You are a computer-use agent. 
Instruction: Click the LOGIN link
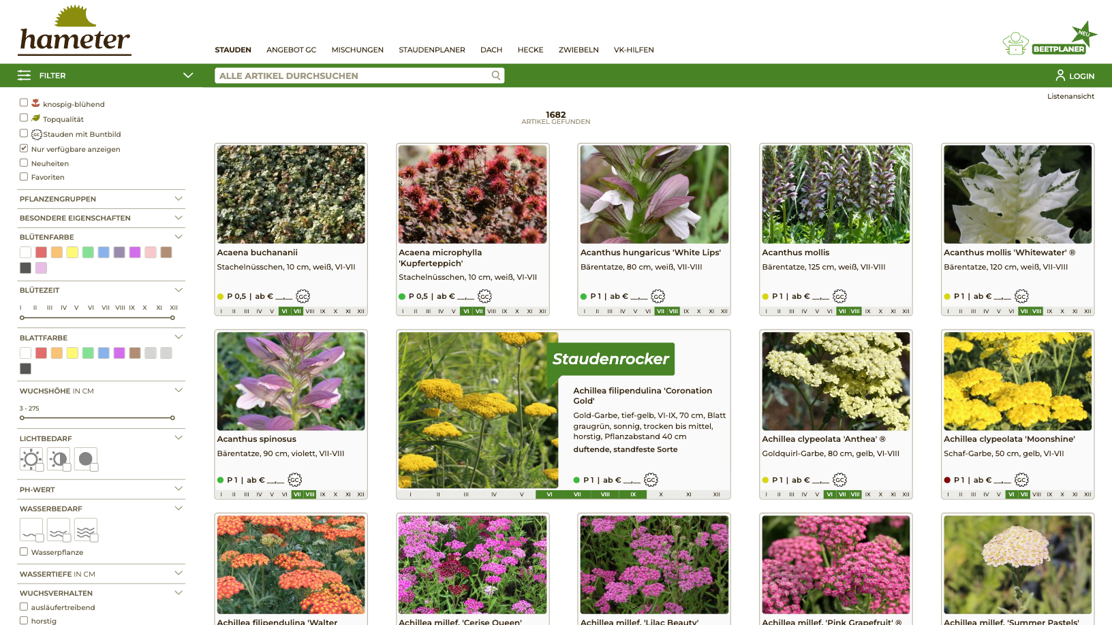[x=1081, y=76]
